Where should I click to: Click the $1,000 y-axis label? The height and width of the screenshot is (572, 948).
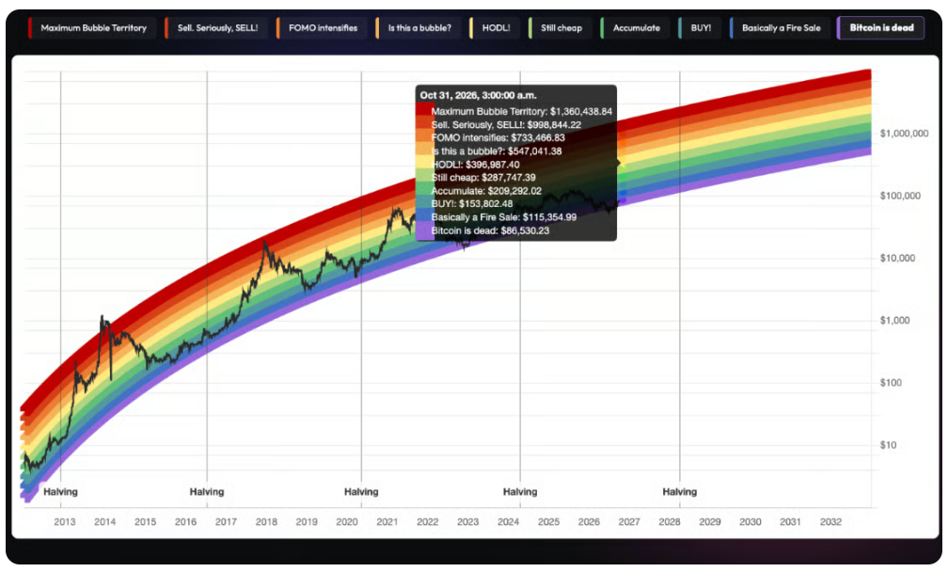[894, 320]
